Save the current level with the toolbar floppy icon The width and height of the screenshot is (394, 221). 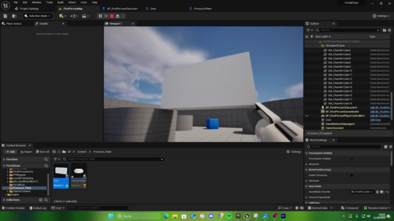6,16
